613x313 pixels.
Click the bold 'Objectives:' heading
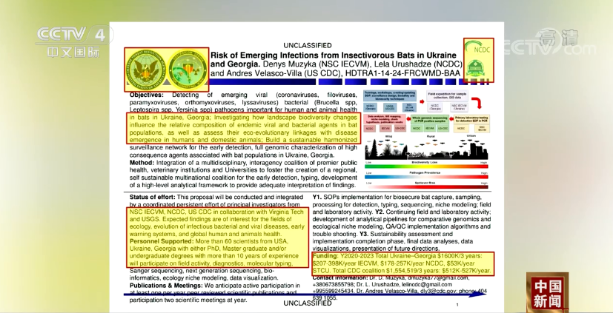[147, 95]
